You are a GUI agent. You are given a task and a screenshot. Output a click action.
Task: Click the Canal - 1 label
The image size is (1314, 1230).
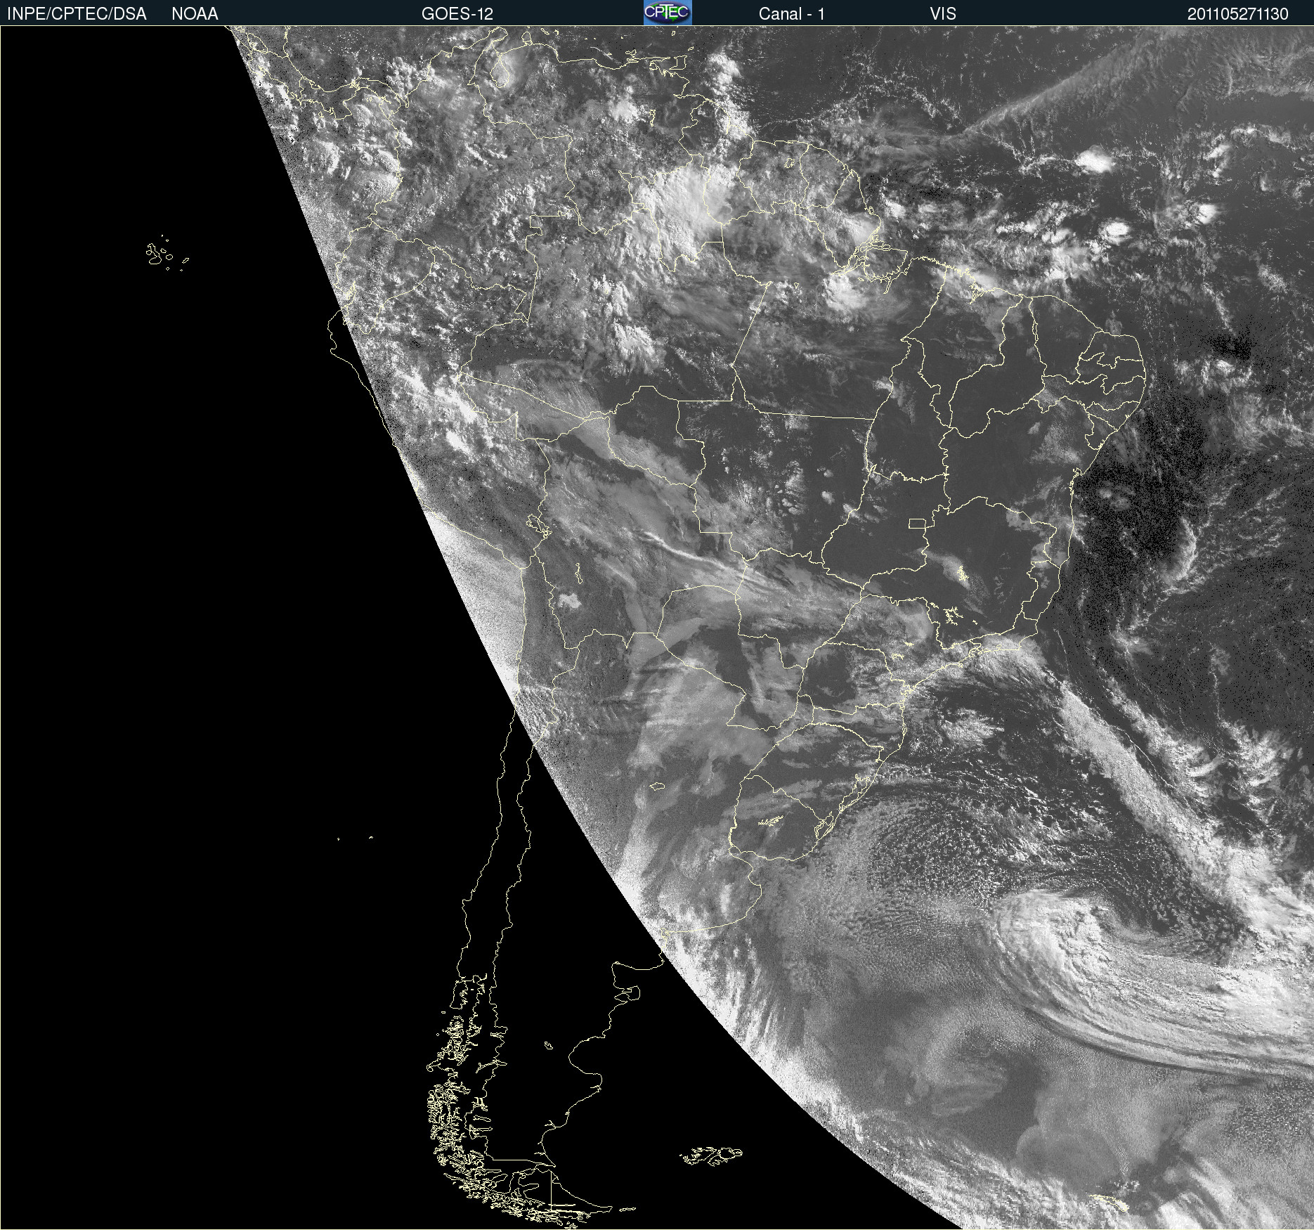[x=792, y=14]
